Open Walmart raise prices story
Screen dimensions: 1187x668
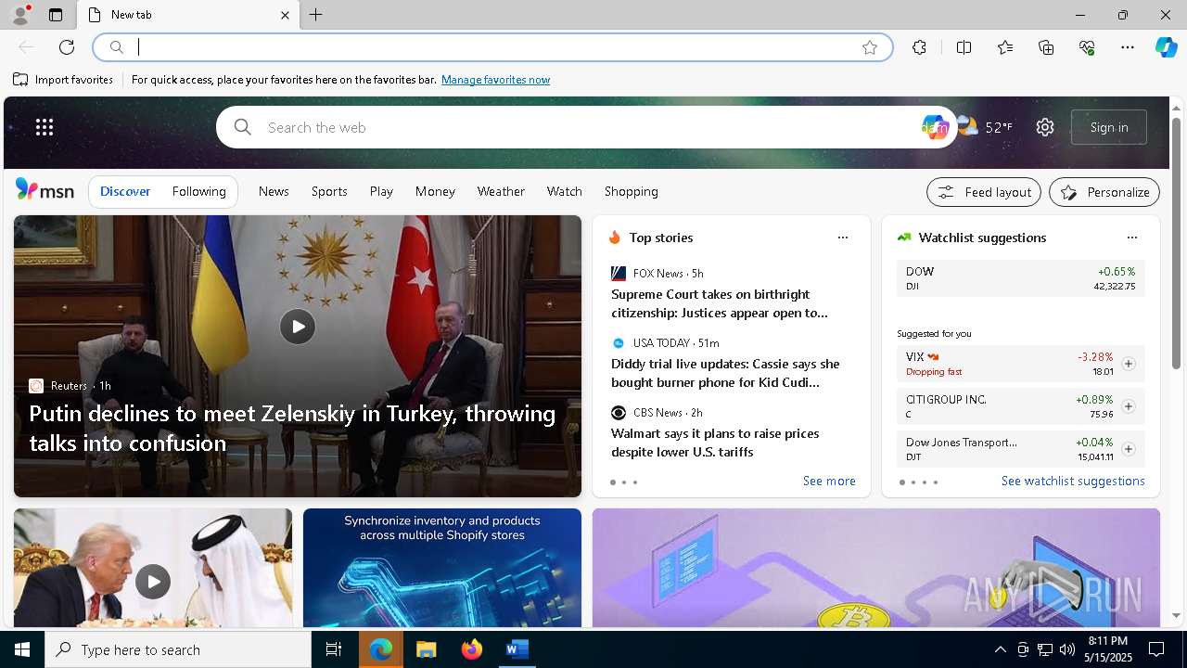(715, 443)
